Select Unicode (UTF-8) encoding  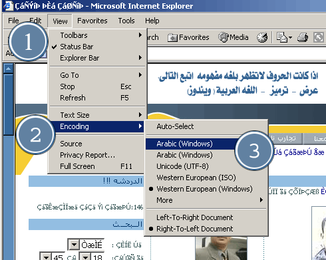point(206,166)
